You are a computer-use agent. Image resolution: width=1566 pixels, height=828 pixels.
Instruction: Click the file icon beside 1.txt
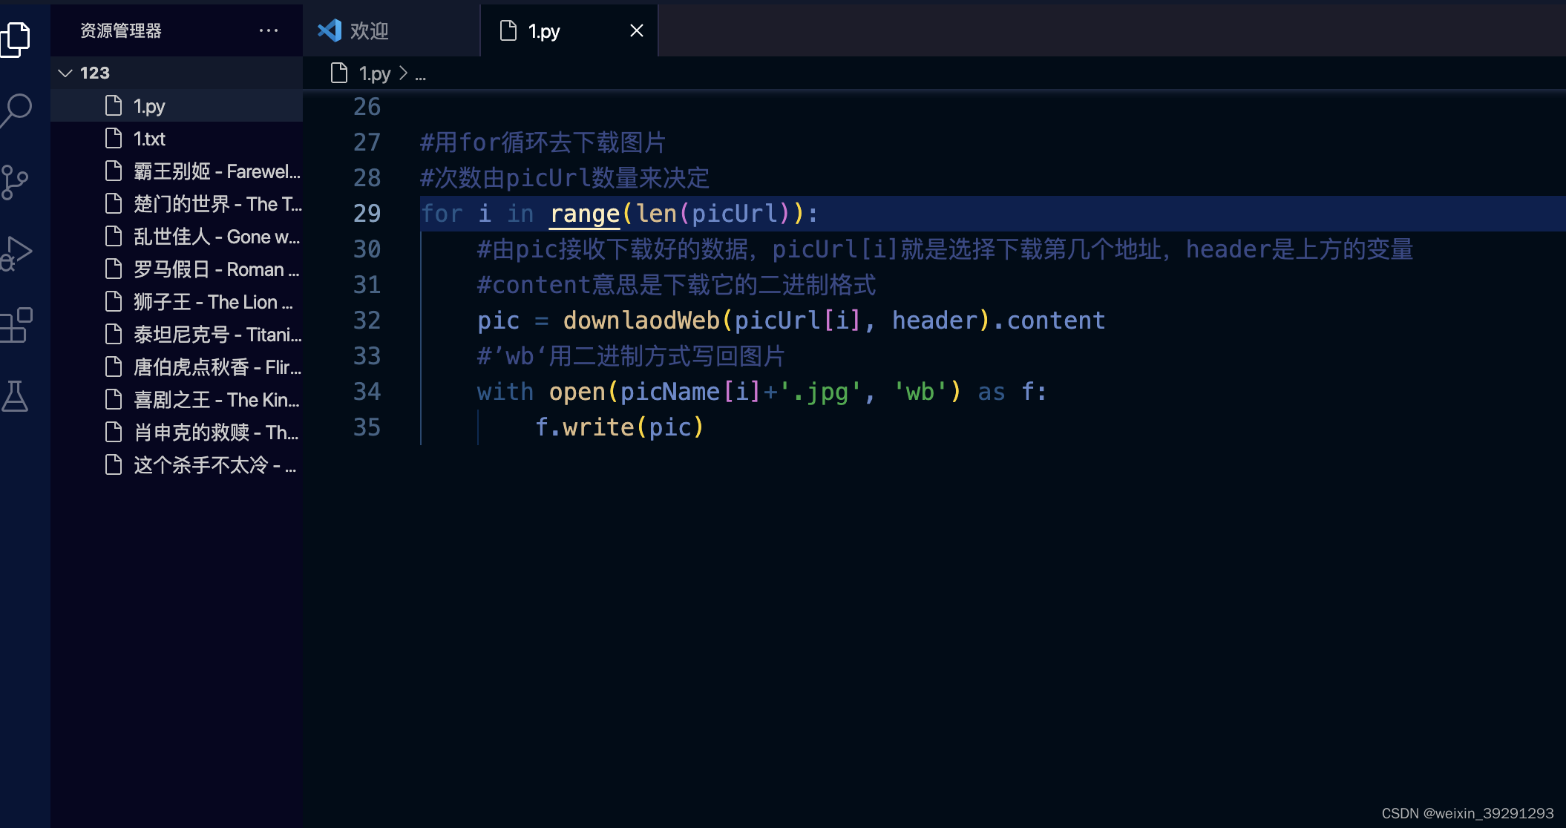[x=114, y=138]
